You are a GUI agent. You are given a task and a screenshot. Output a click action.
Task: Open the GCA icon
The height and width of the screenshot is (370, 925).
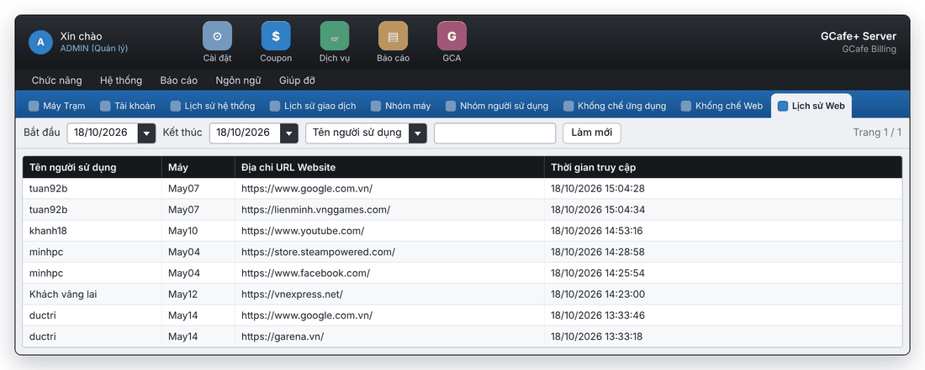[452, 36]
